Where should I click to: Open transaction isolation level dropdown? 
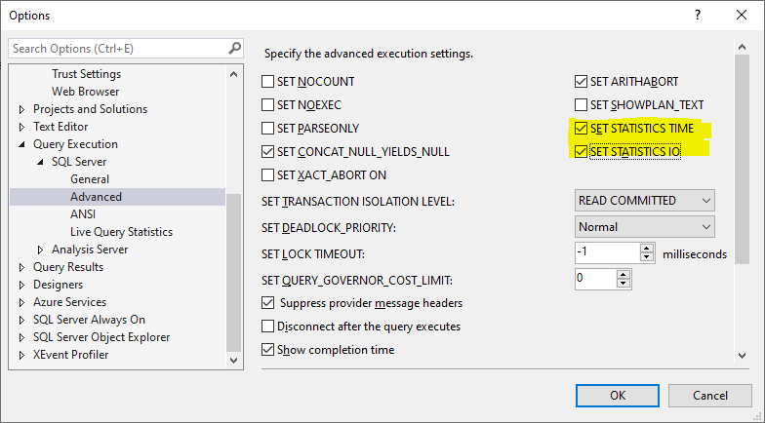pos(645,201)
